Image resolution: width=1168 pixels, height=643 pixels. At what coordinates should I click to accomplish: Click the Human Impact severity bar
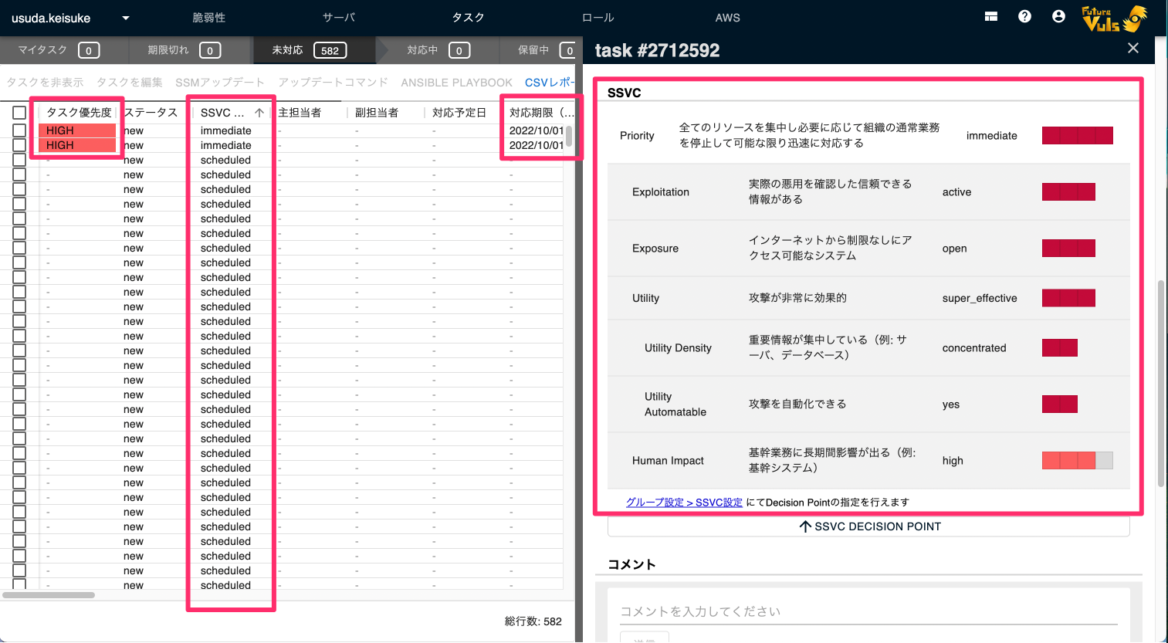pyautogui.click(x=1077, y=460)
